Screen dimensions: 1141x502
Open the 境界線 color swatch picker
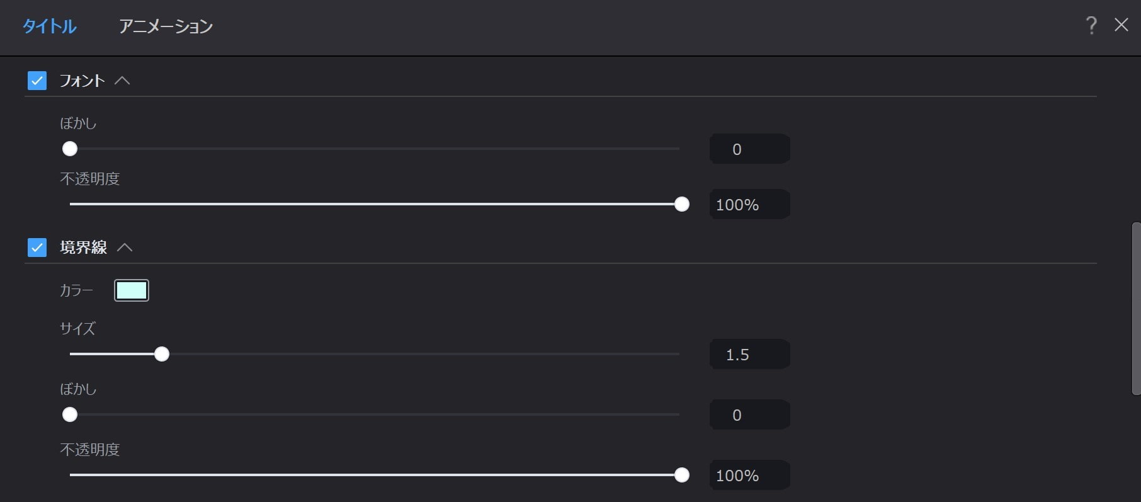132,290
